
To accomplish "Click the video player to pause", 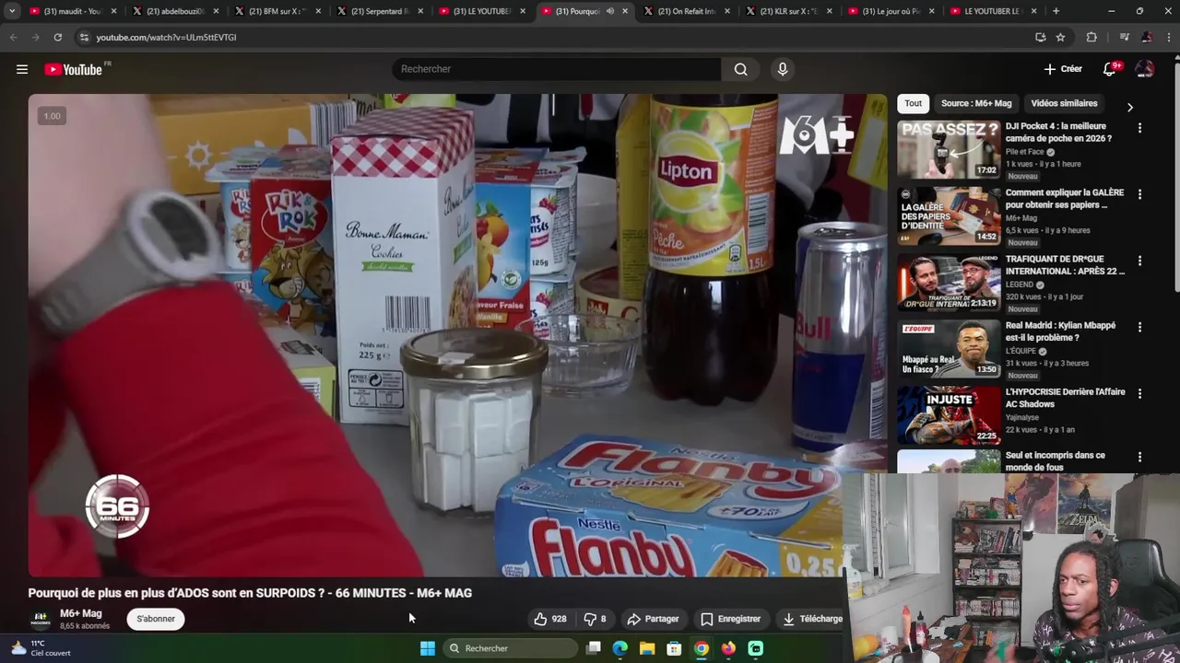I will [x=457, y=335].
